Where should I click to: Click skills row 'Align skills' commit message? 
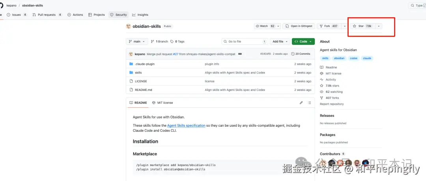pos(235,73)
